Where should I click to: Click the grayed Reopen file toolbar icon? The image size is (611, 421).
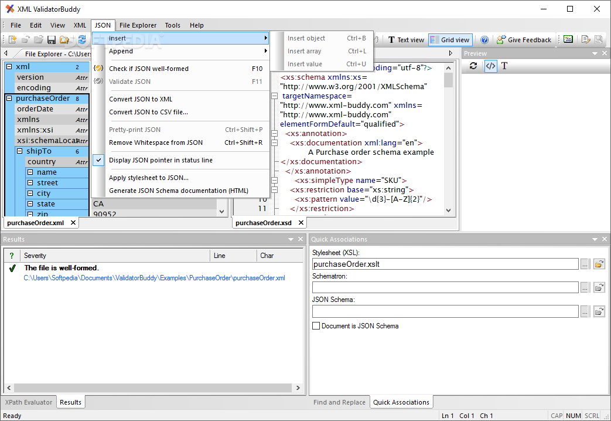pos(26,40)
